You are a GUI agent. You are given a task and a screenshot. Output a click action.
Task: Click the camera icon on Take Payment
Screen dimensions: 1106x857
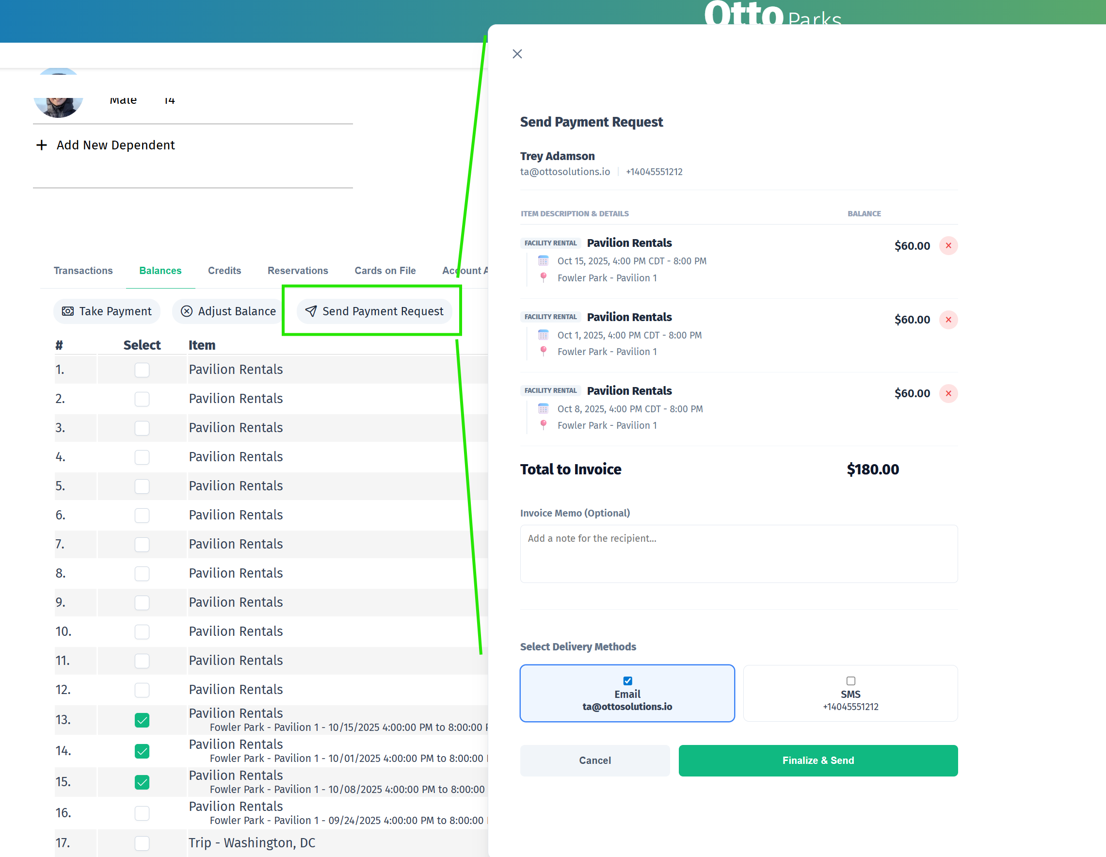pos(68,311)
